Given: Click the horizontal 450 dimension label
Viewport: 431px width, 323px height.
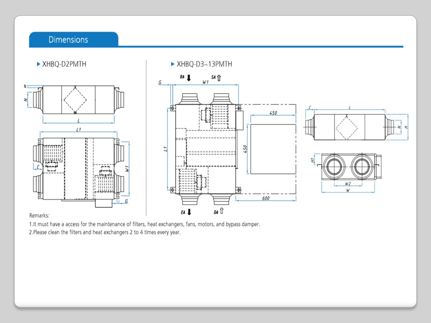Looking at the screenshot, I should [x=273, y=113].
